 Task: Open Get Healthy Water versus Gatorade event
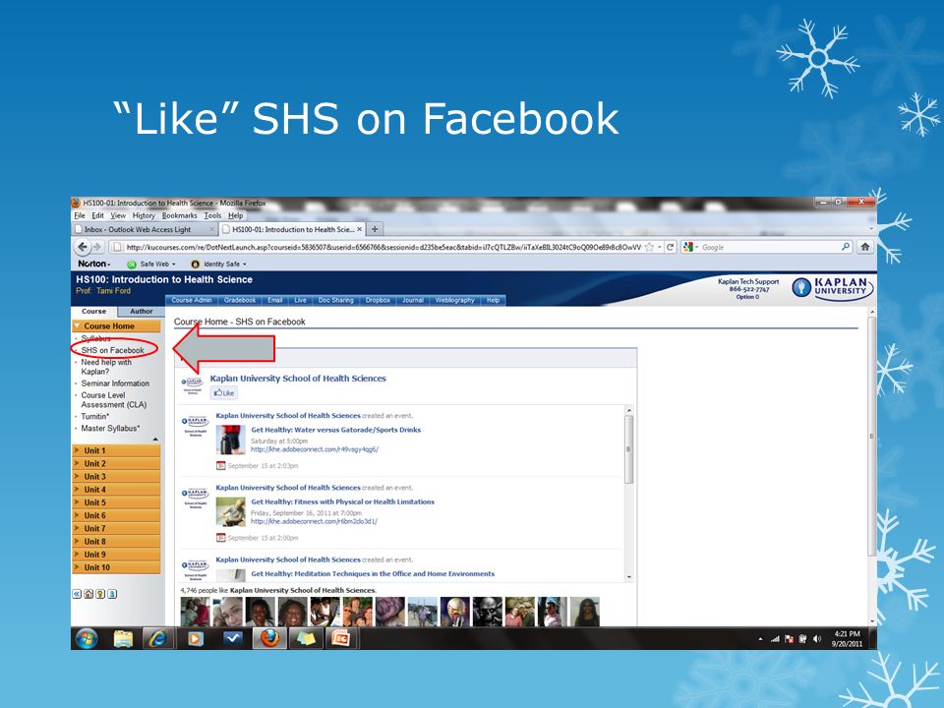335,430
